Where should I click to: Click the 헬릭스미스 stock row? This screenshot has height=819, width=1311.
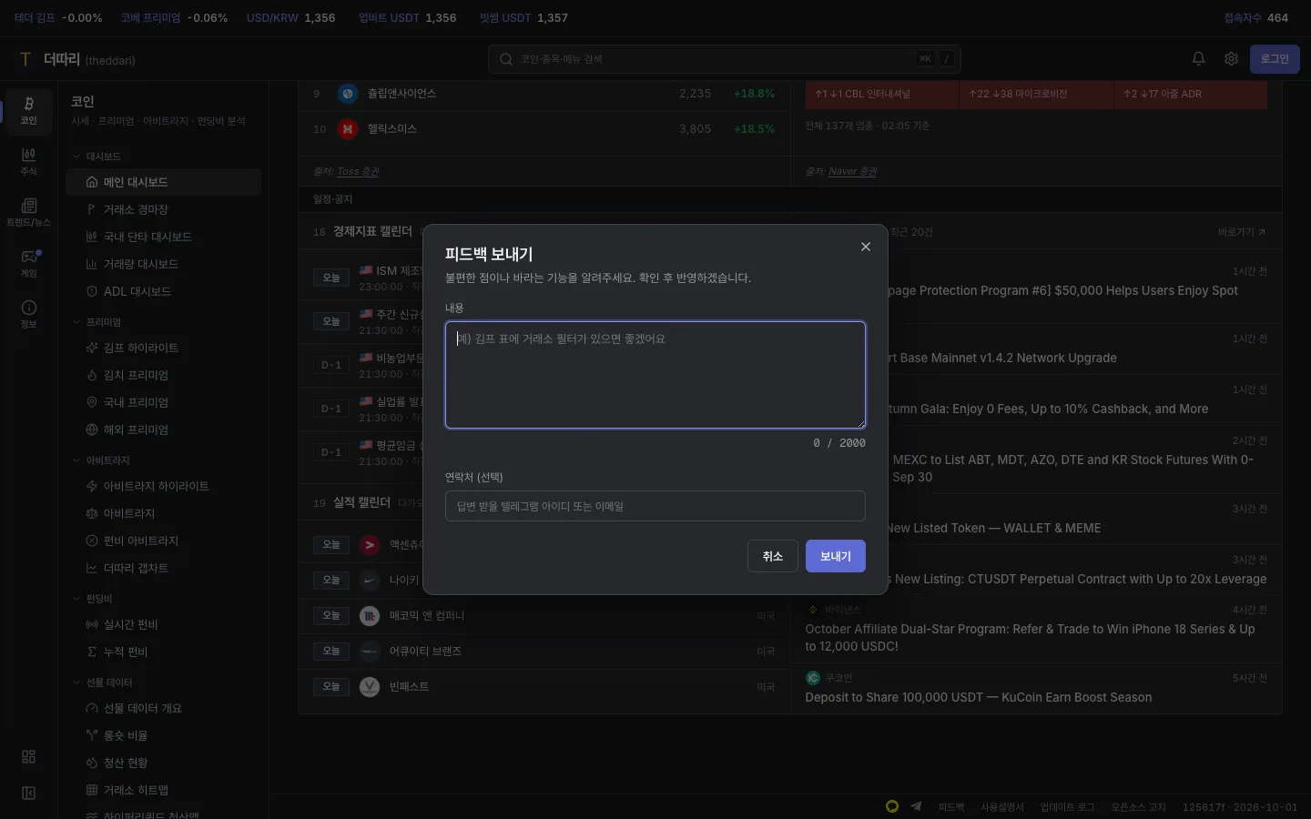pyautogui.click(x=544, y=129)
